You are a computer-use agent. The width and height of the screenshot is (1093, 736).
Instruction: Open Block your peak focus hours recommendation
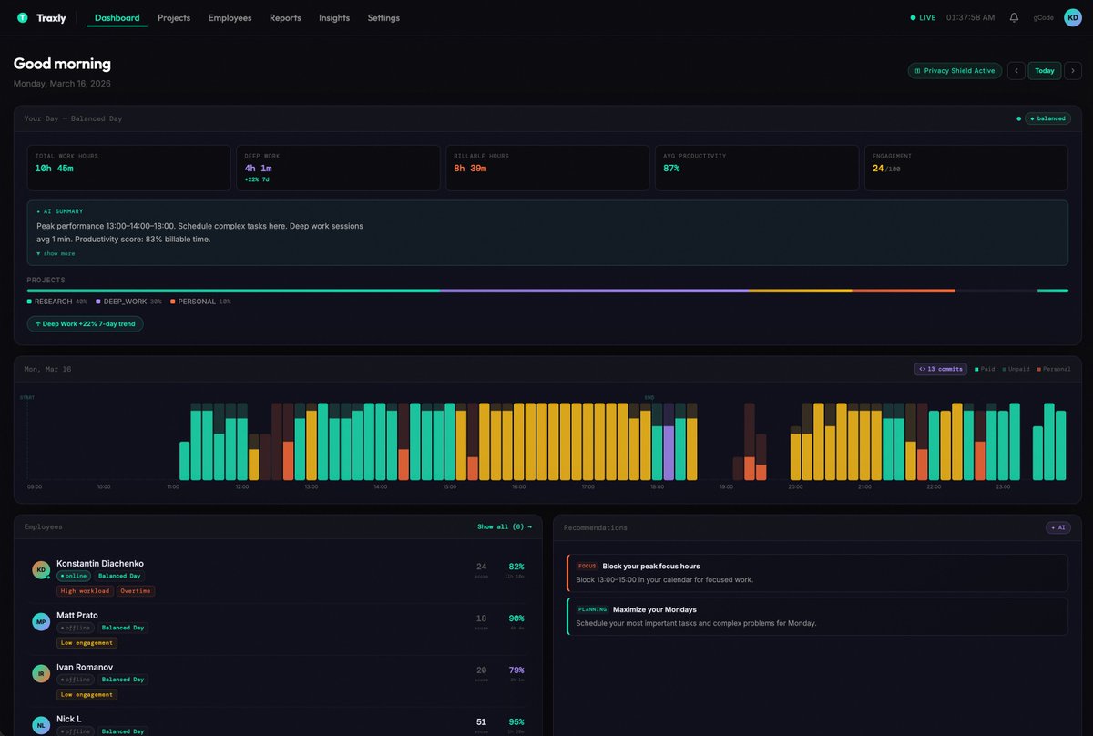click(x=817, y=573)
